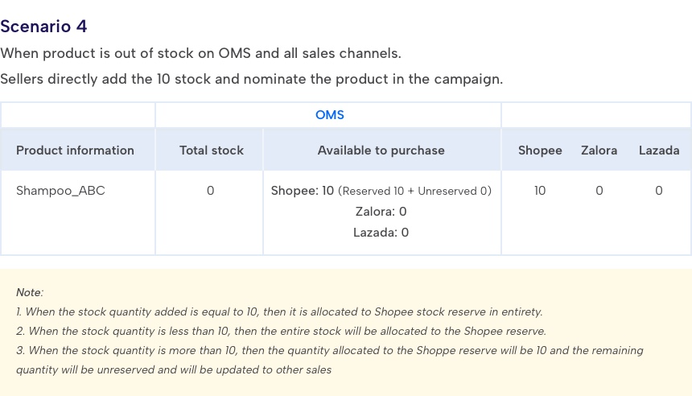
Task: Click the Shopee: 10 reserved text
Action: (381, 191)
